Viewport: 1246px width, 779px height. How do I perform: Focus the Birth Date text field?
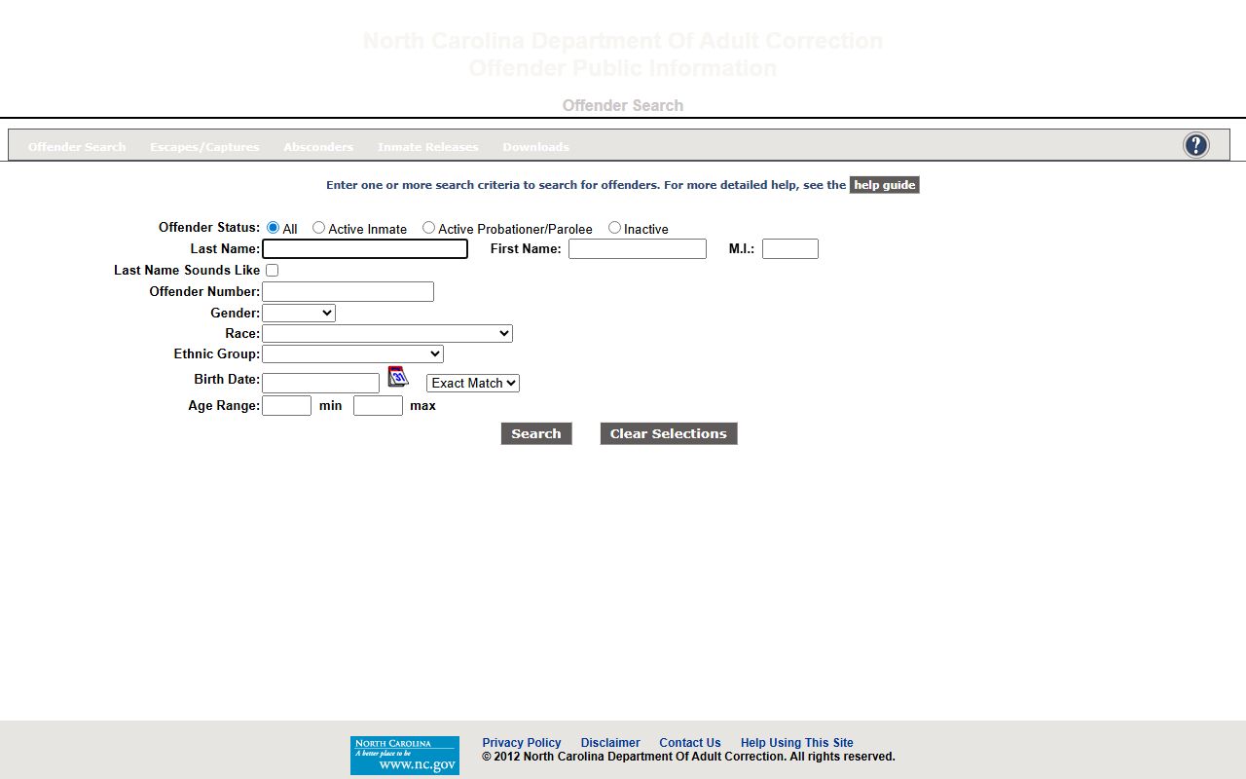click(320, 383)
